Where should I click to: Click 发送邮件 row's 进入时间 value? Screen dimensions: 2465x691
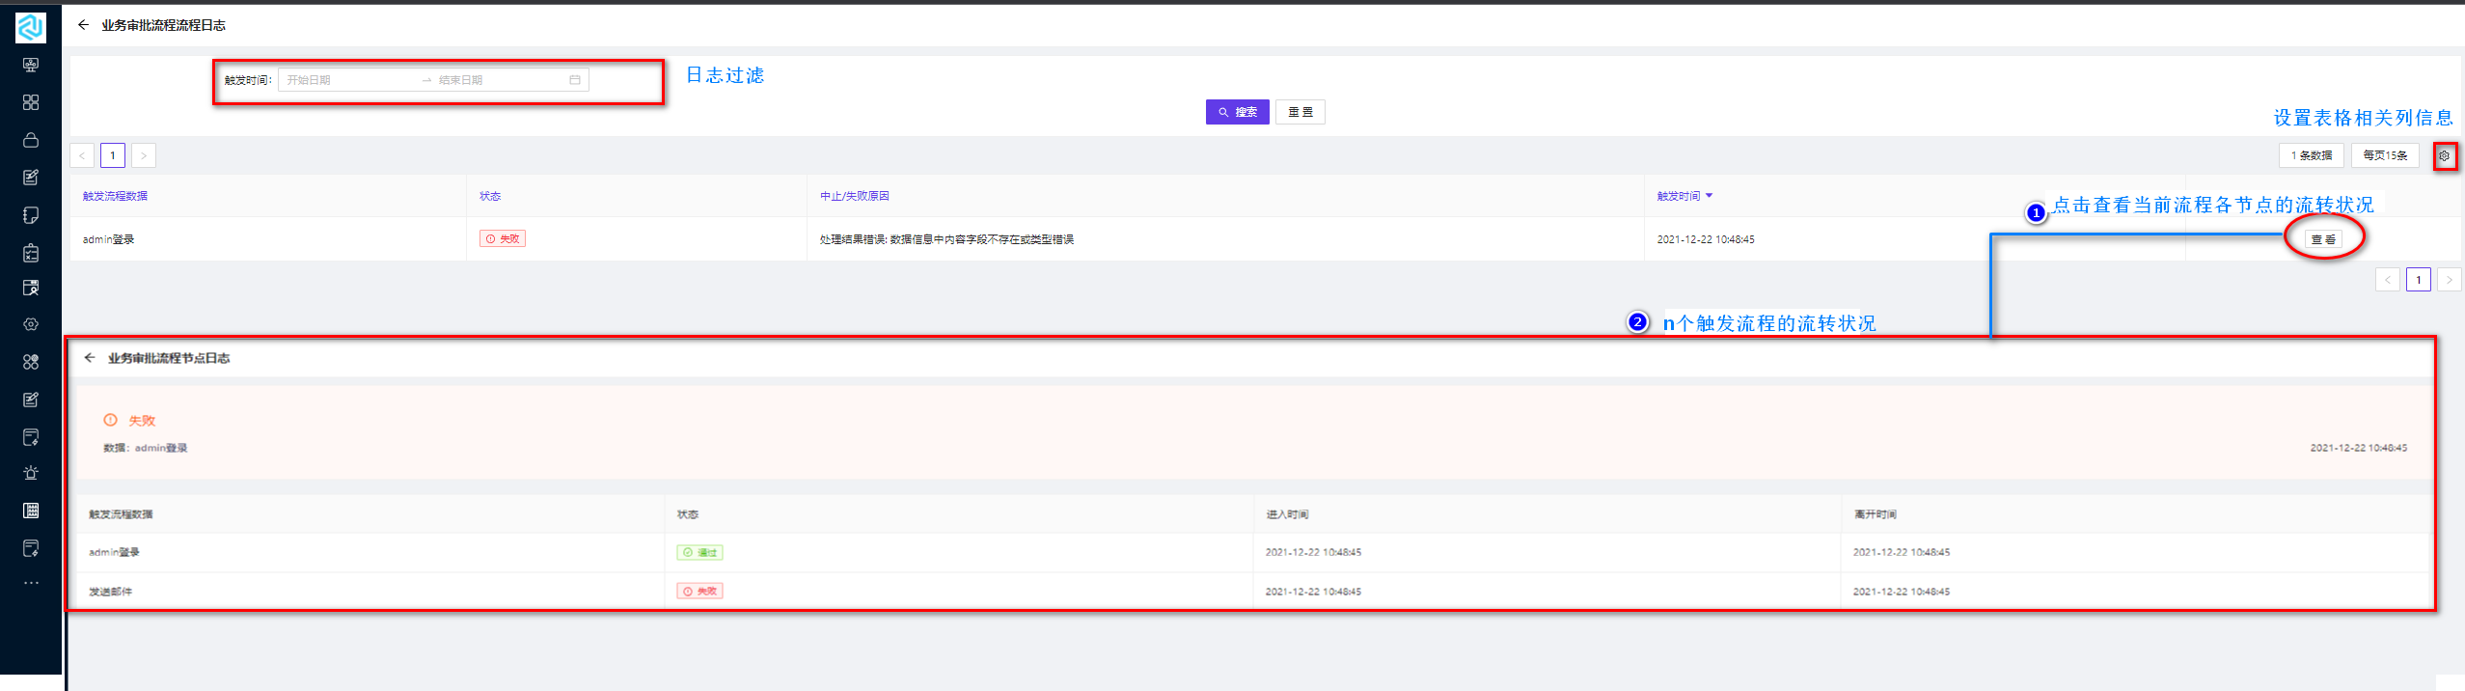(x=1313, y=592)
